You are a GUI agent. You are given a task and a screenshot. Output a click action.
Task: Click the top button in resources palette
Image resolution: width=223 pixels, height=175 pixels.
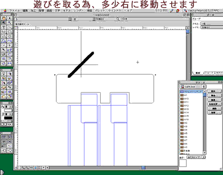click(214, 91)
